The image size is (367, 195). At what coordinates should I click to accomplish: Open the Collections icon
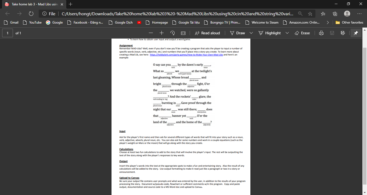click(335, 14)
